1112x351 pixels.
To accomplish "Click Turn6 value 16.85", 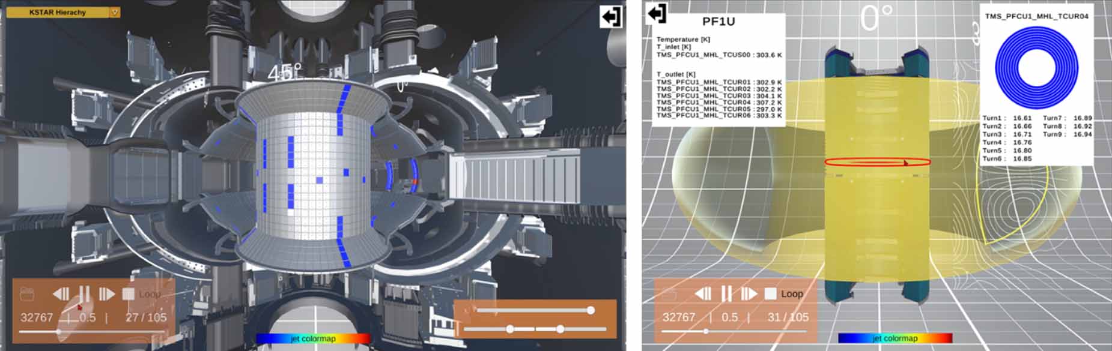I will (1022, 159).
